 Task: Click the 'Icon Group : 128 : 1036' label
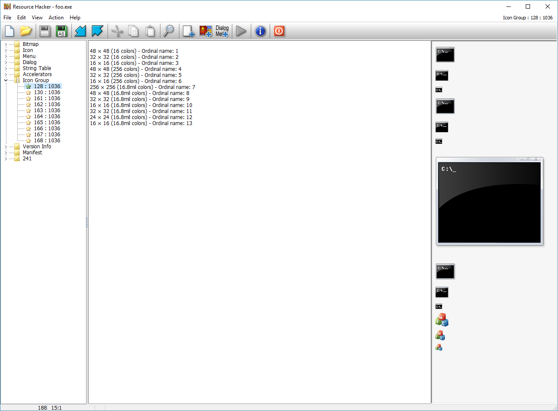pyautogui.click(x=528, y=18)
